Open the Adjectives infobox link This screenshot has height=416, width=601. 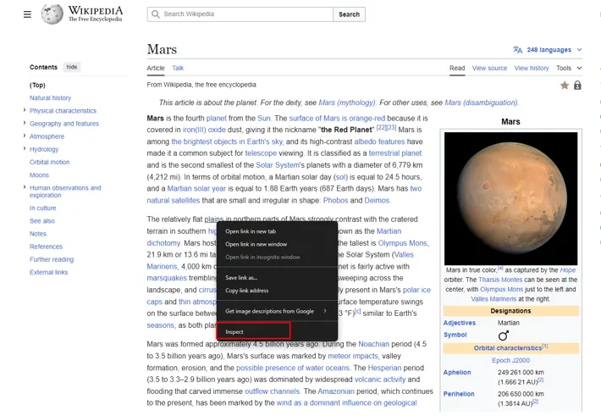459,323
